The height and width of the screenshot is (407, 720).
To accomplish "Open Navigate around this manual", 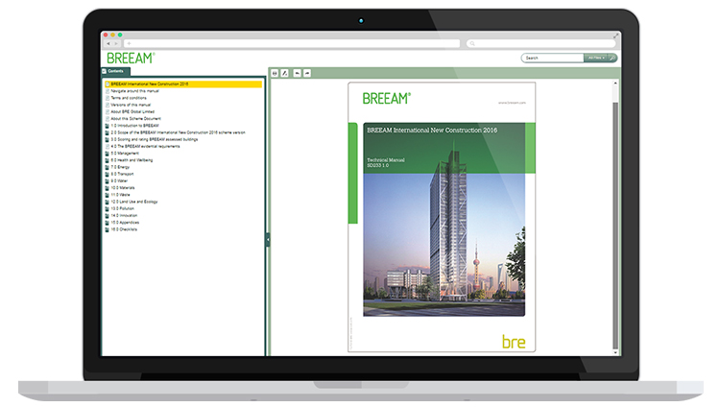I will pyautogui.click(x=135, y=91).
